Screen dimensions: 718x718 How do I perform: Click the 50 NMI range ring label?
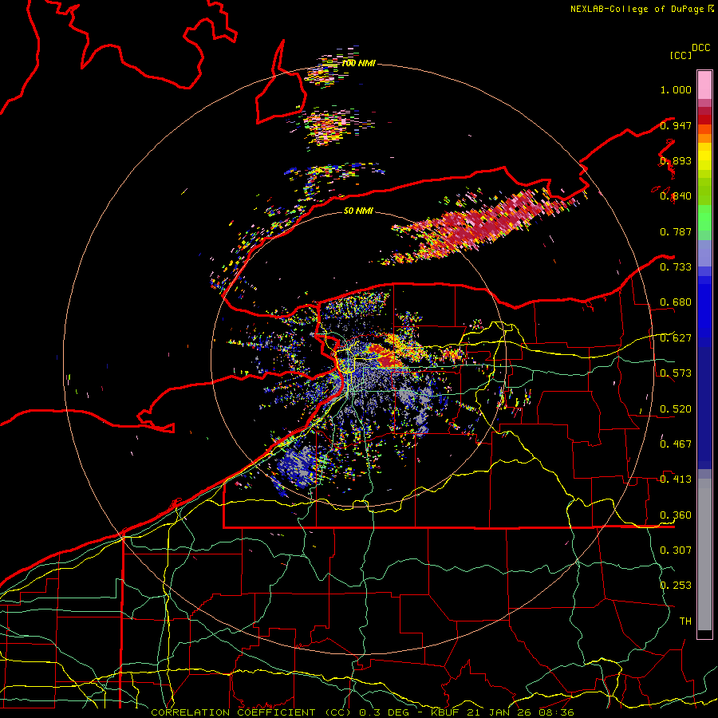(358, 211)
